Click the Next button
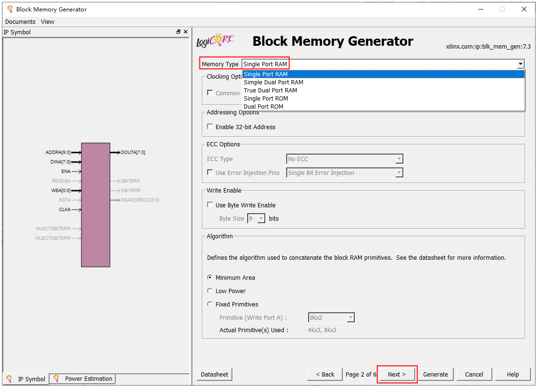Image resolution: width=537 pixels, height=387 pixels. pos(397,374)
